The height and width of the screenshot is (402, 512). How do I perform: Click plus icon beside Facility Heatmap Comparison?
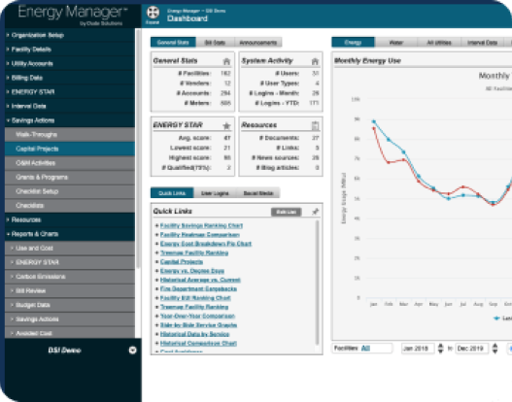point(156,235)
